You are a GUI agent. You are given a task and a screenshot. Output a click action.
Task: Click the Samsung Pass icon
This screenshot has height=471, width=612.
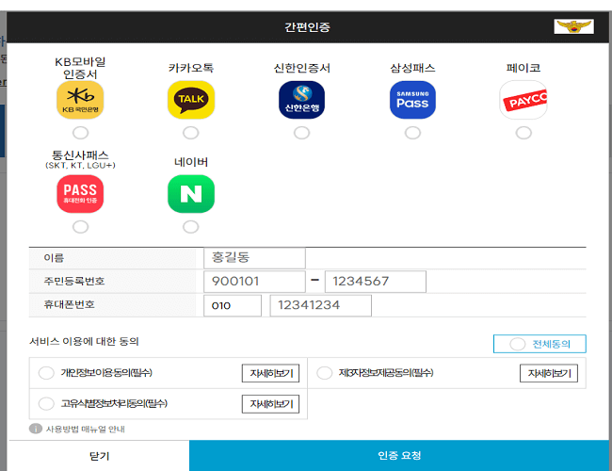(412, 100)
